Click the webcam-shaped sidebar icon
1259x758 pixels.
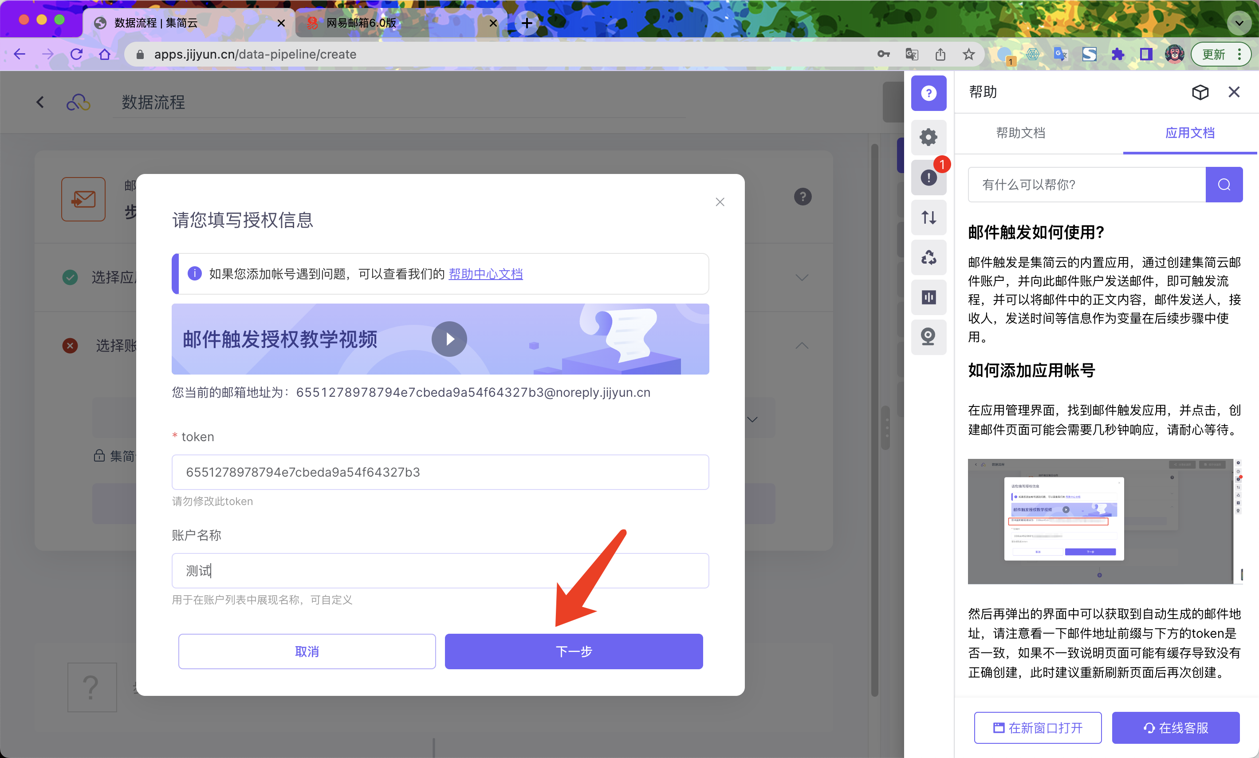point(928,336)
